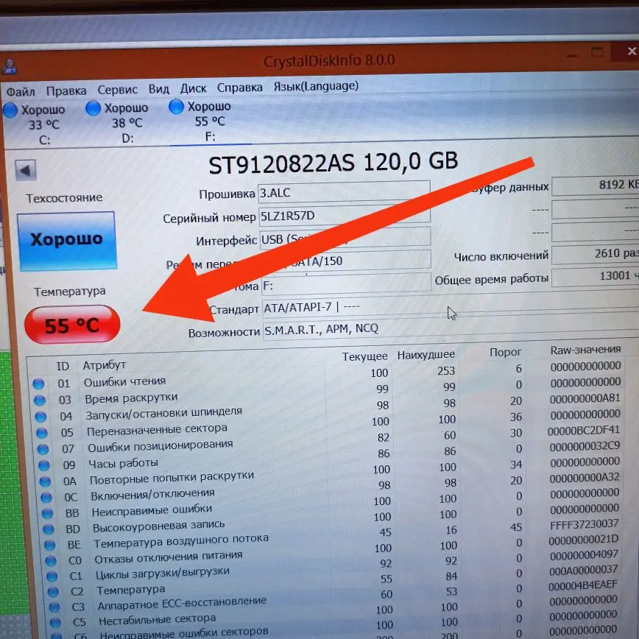Select the Время раскрутки attribute name

coord(131,398)
